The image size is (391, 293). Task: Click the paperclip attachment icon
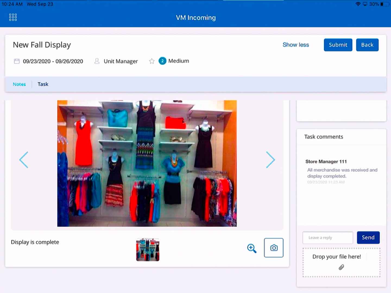coord(341,267)
